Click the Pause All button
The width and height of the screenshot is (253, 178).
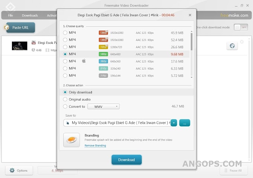tap(234, 171)
